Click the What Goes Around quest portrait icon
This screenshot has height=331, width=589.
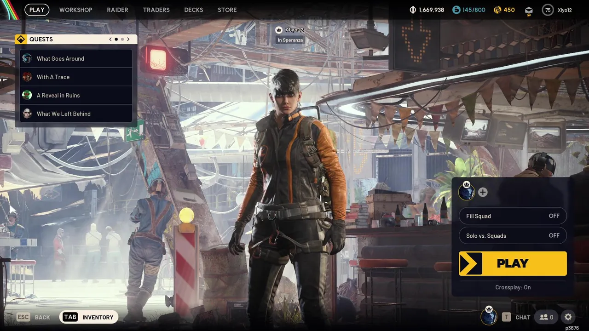click(27, 58)
